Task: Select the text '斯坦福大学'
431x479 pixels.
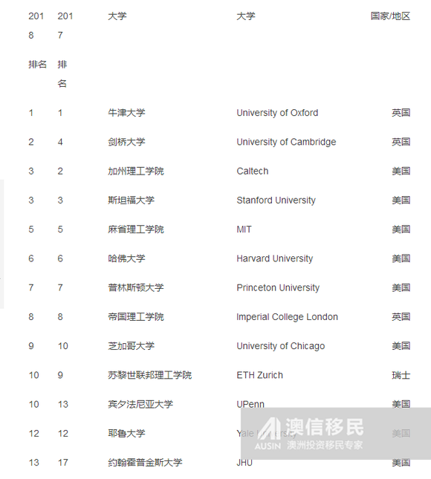Action: 131,200
